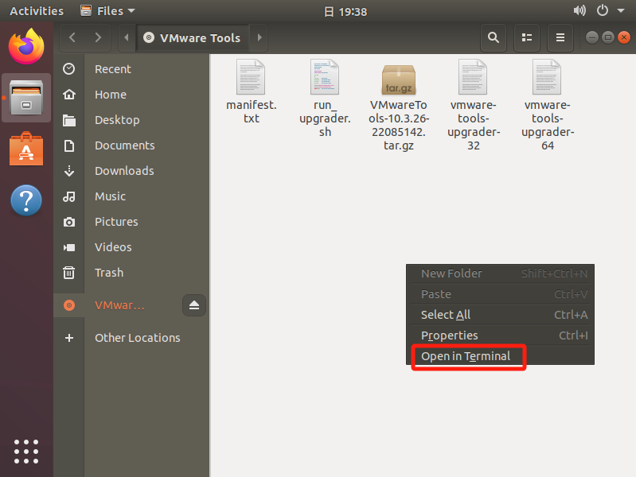Screen dimensions: 636x477
Task: Open the Files application menu in top bar
Action: tap(107, 11)
